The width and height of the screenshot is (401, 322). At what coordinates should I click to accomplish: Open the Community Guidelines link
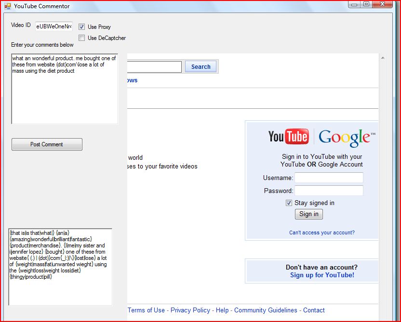(266, 310)
